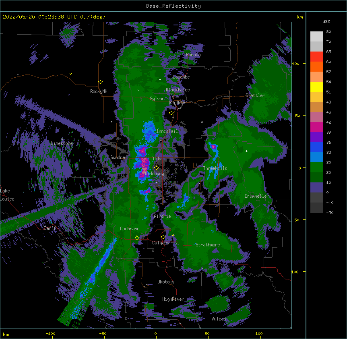Screen dimensions: 347x339
Task: Click the Strathmore town label
Action: click(x=208, y=245)
